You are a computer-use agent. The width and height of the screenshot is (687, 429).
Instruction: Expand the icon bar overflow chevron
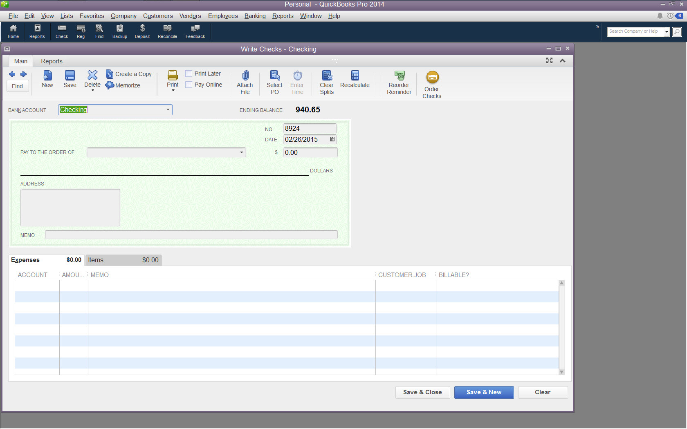coord(597,27)
